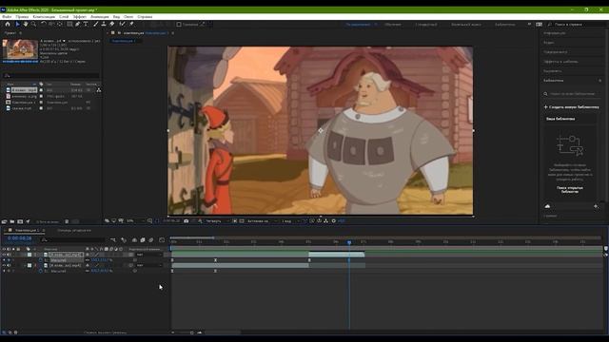Expand the workspace overflow chevrons
Screen dimensions: 609x342
tap(529, 24)
